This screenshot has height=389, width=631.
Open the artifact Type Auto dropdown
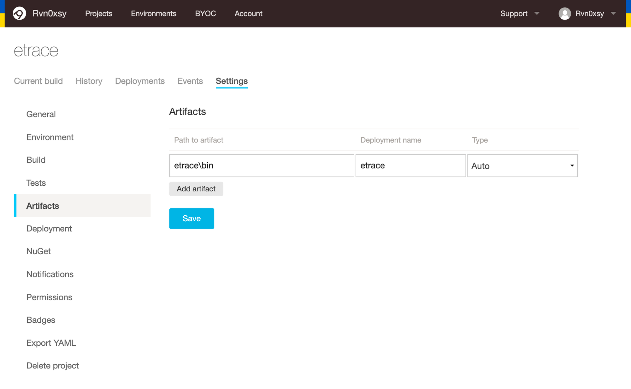522,166
